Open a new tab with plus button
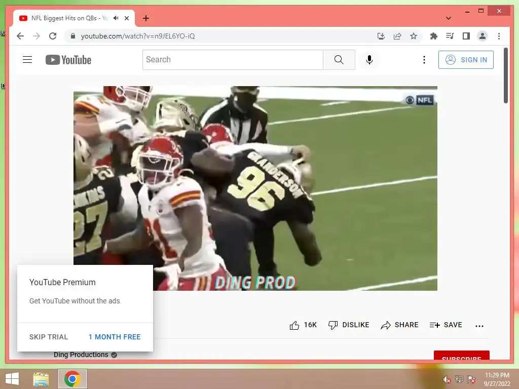 coord(146,18)
